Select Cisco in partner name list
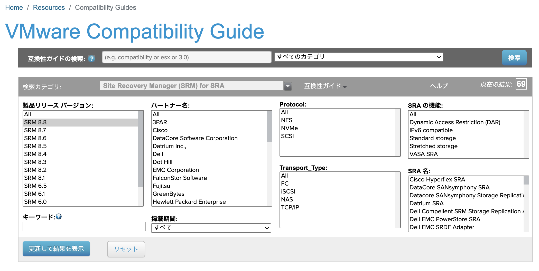 (209, 130)
